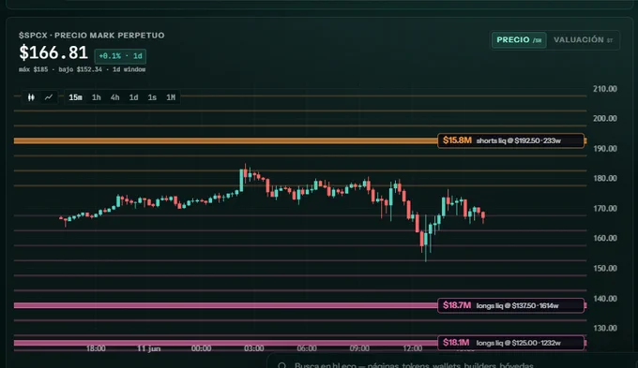
Task: Click the 200.00 price axis label
Action: click(x=604, y=119)
